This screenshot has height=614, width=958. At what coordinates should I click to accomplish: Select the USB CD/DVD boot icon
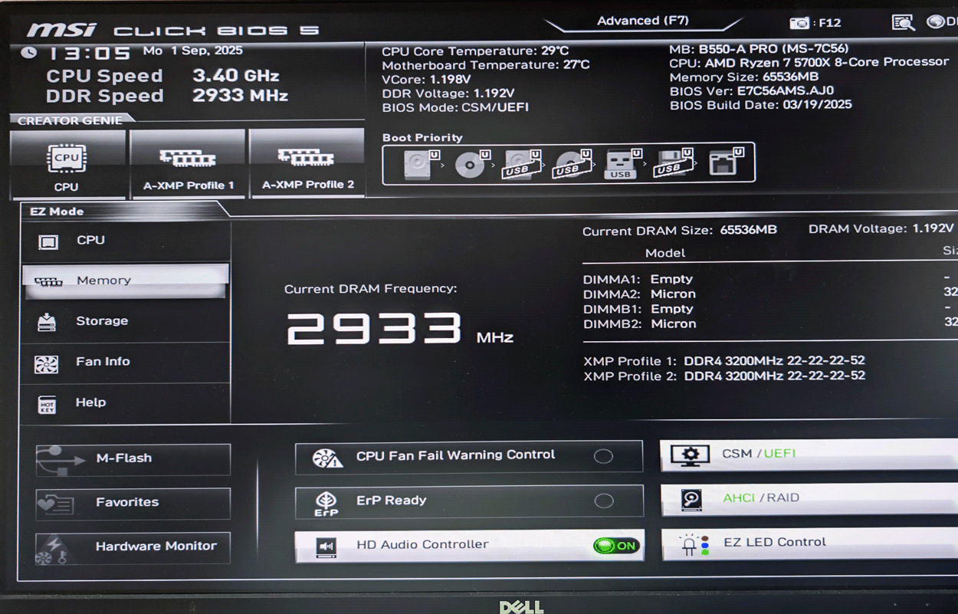pos(572,163)
